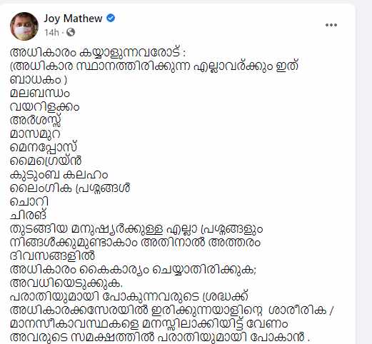
Task: Click the word 'ദിവസങ്ങളിൽ' in the post
Action: pyautogui.click(x=52, y=256)
